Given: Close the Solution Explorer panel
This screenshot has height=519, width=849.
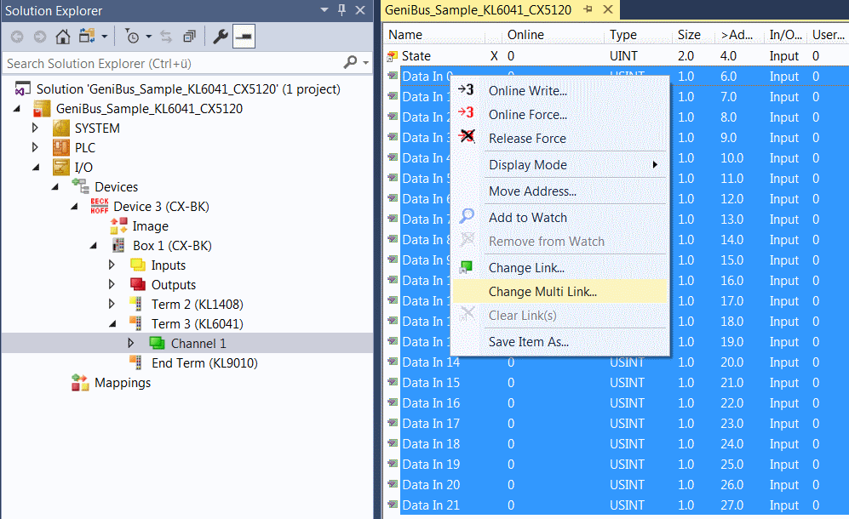Looking at the screenshot, I should 360,9.
